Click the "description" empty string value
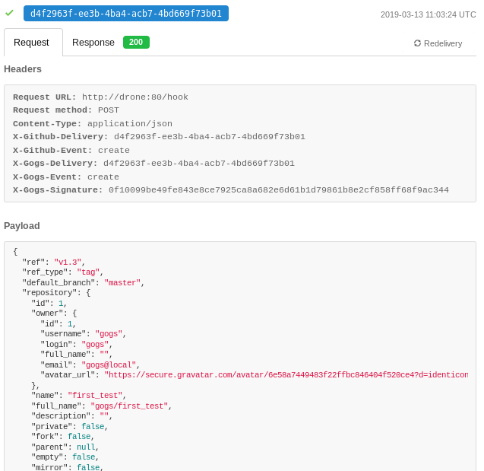484x471 pixels. tap(104, 416)
